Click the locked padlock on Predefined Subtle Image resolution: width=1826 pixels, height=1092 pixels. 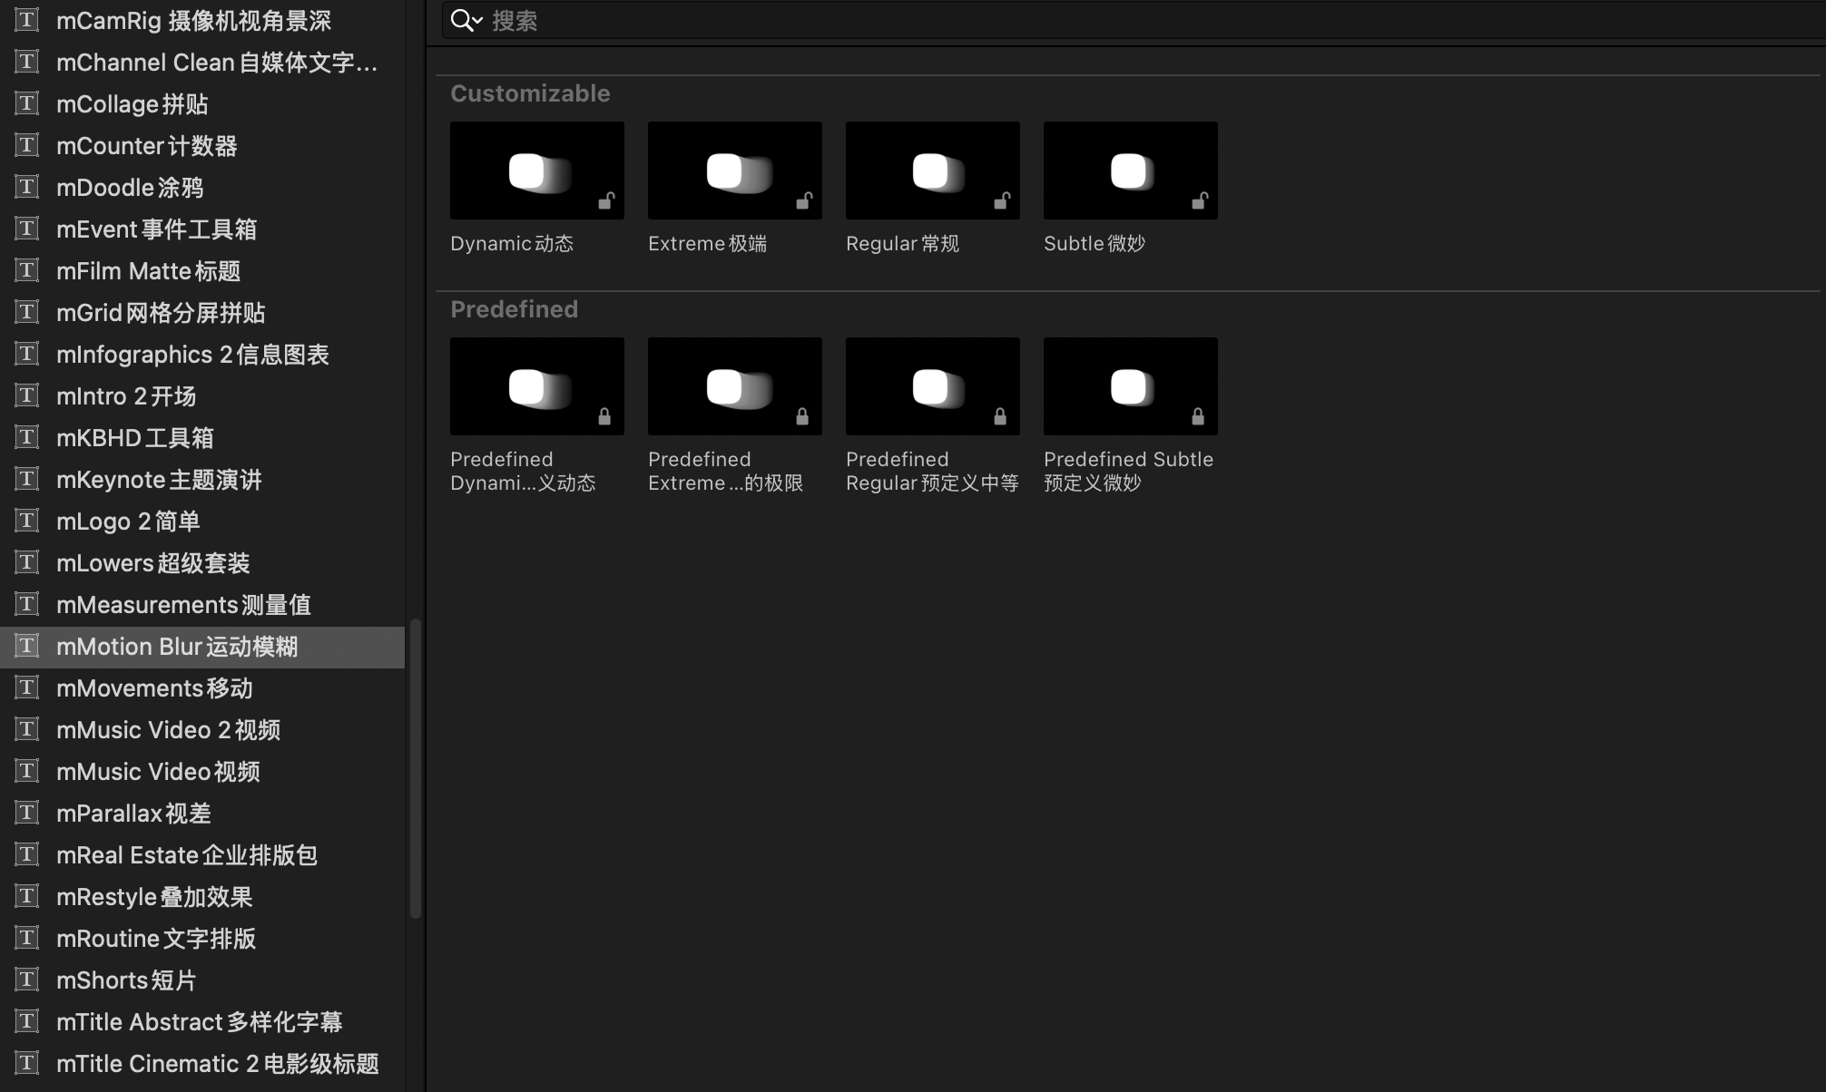[1198, 416]
